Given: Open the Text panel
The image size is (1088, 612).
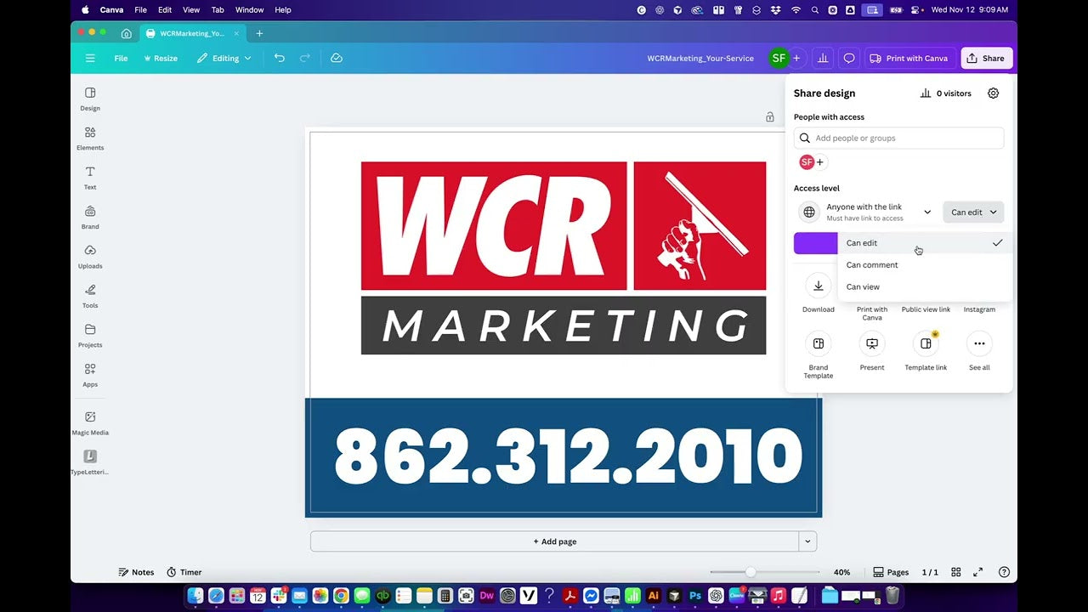Looking at the screenshot, I should (x=90, y=178).
